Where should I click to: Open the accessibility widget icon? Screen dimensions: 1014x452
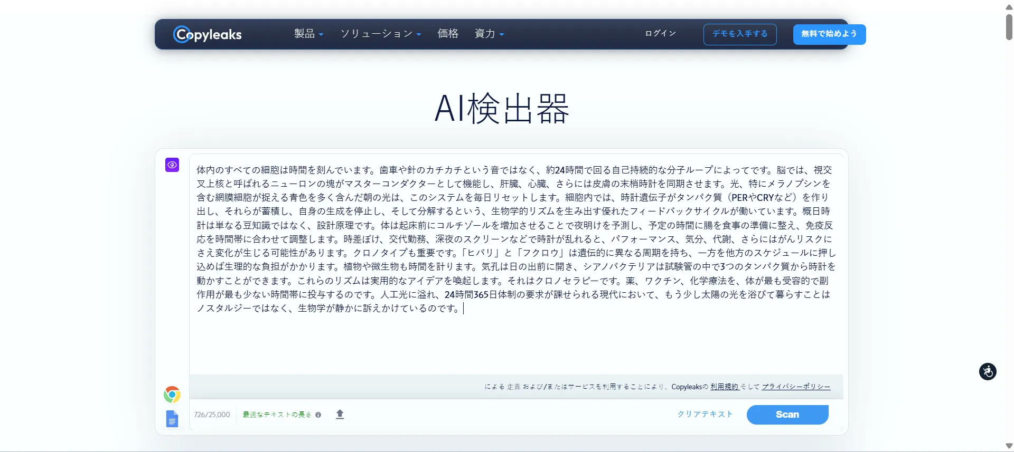(988, 371)
